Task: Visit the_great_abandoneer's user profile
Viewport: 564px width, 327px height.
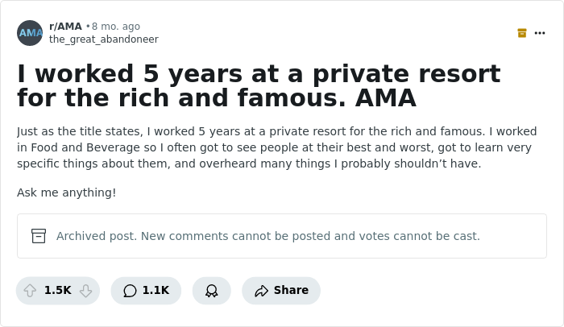Action: pyautogui.click(x=103, y=39)
